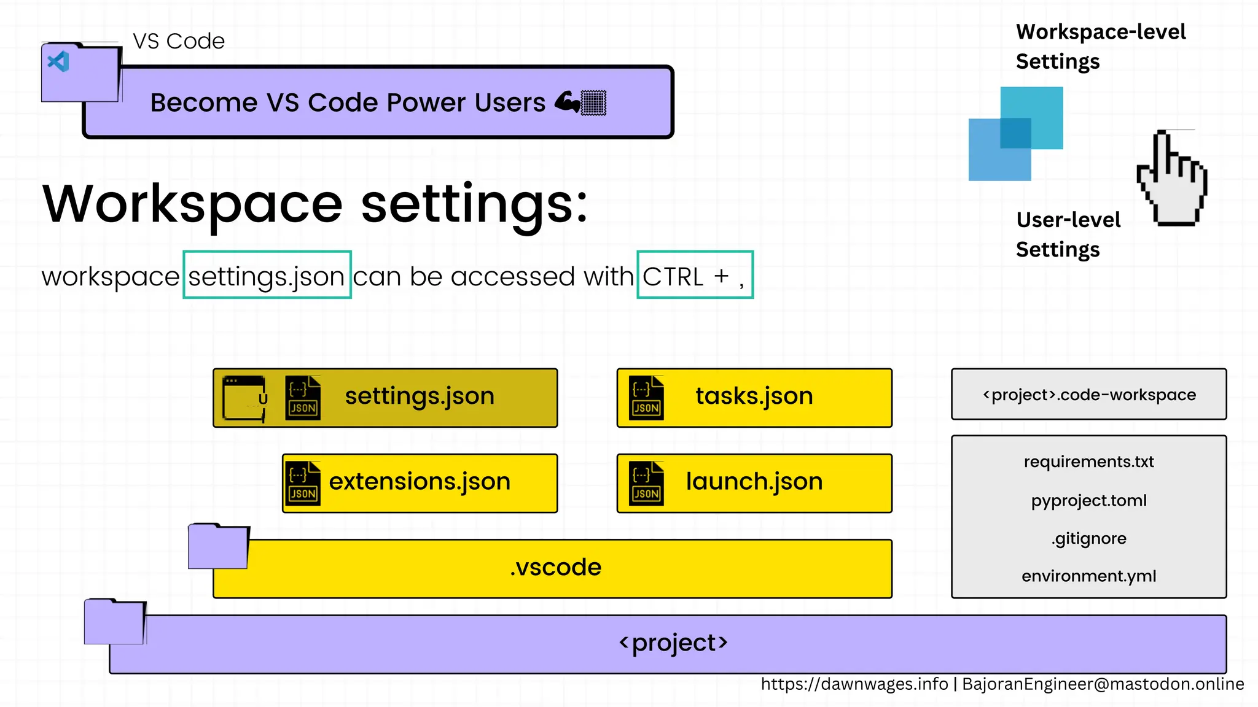Image resolution: width=1258 pixels, height=707 pixels.
Task: Click the Workspace-level Settings label
Action: 1101,47
